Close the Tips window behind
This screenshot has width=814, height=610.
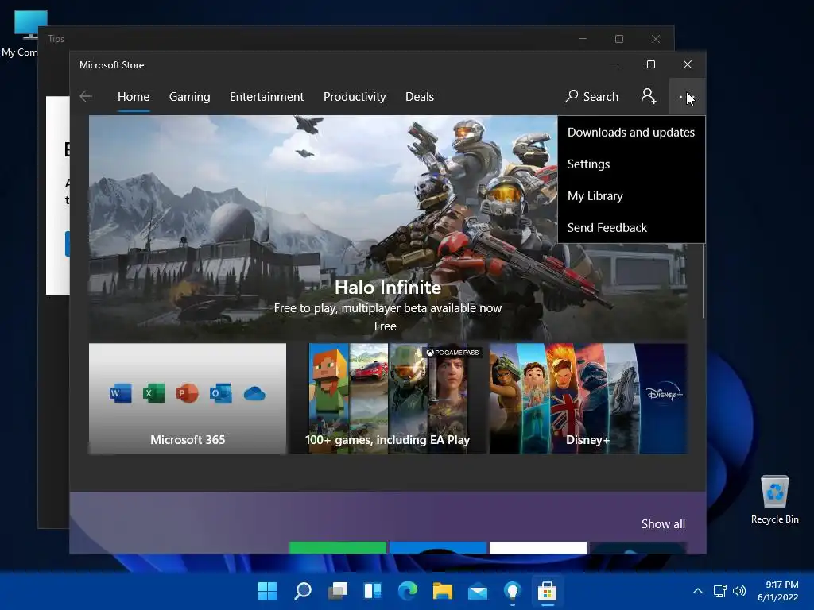[656, 39]
